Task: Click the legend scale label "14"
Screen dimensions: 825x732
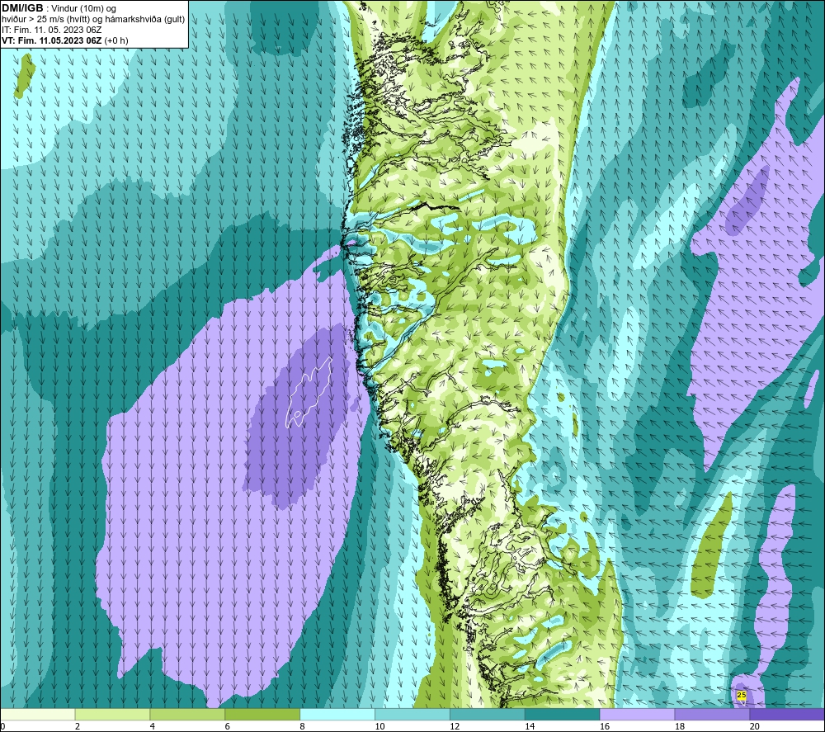Action: coord(530,726)
